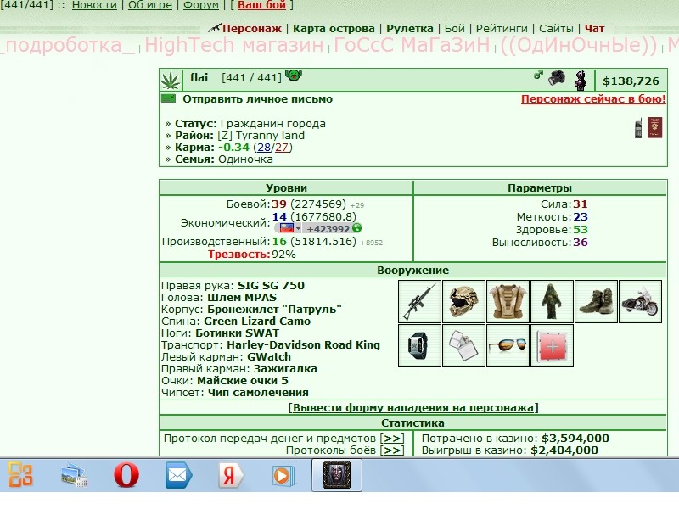Open Opera browser from the taskbar
Viewport: 679px width, 509px height.
click(x=126, y=475)
